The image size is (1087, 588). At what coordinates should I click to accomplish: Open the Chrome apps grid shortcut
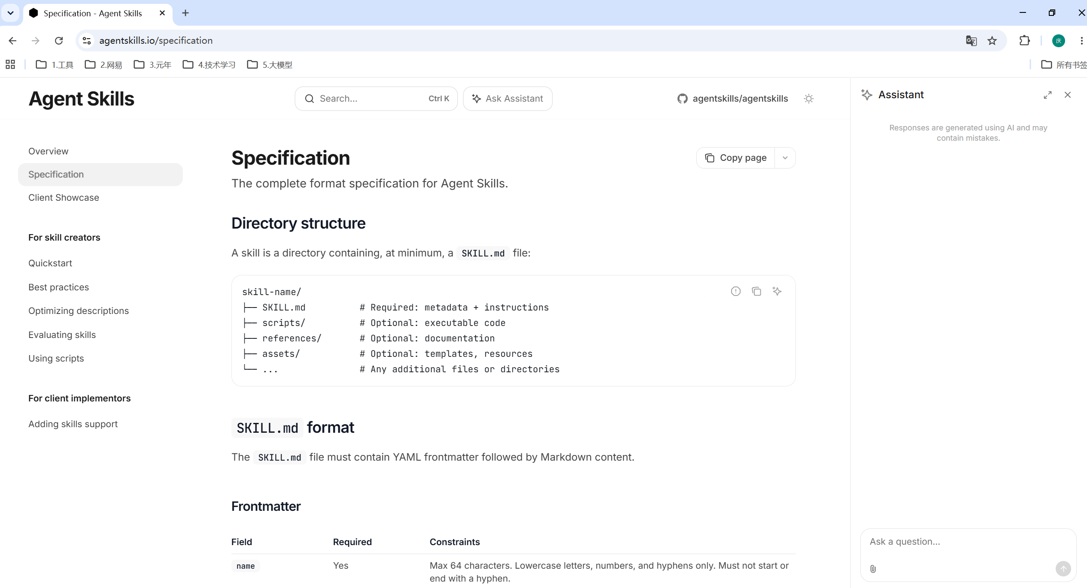coord(10,65)
